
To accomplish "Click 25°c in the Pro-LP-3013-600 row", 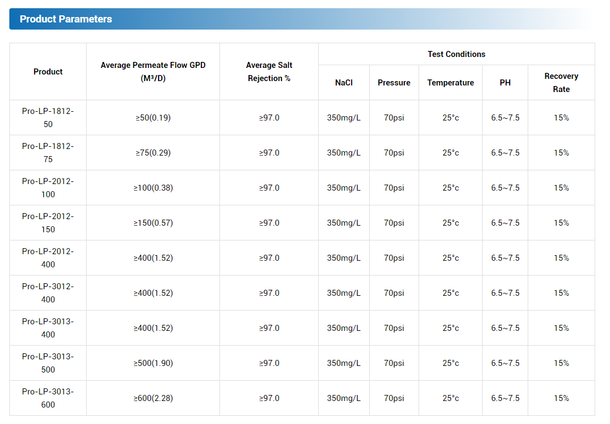I will coord(450,398).
